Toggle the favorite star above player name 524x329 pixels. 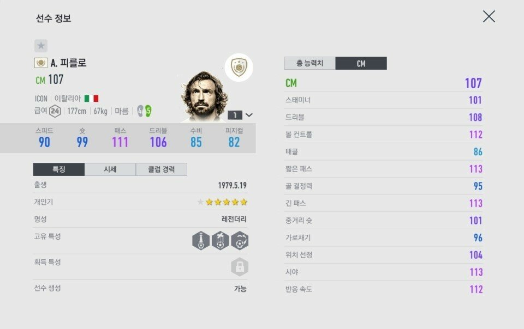click(41, 46)
